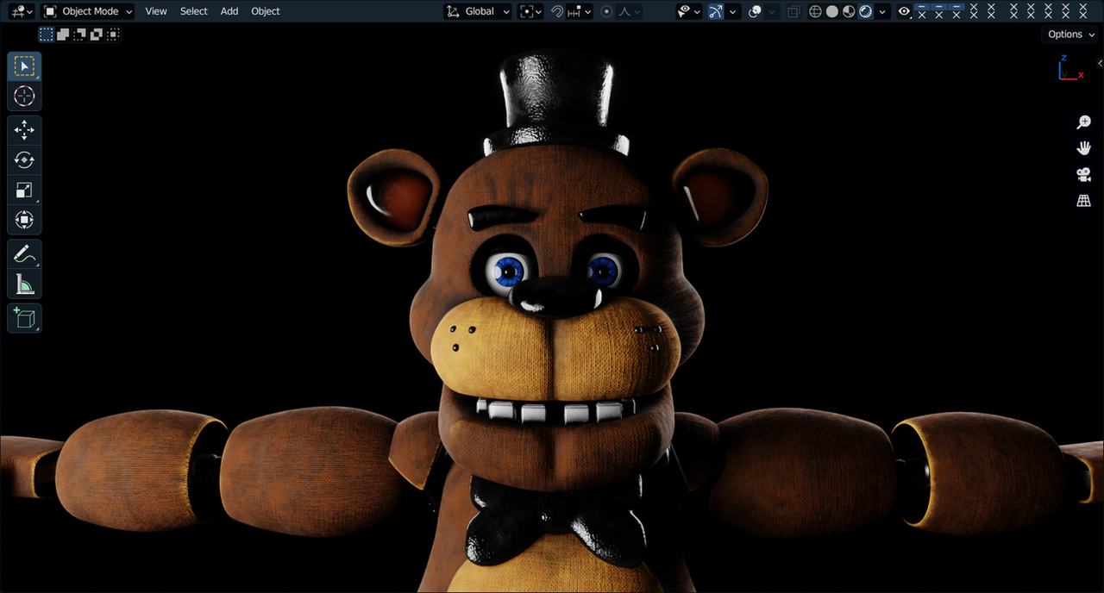1104x593 pixels.
Task: Switch perspective/orthographic with grid gizmo
Action: coord(1084,201)
